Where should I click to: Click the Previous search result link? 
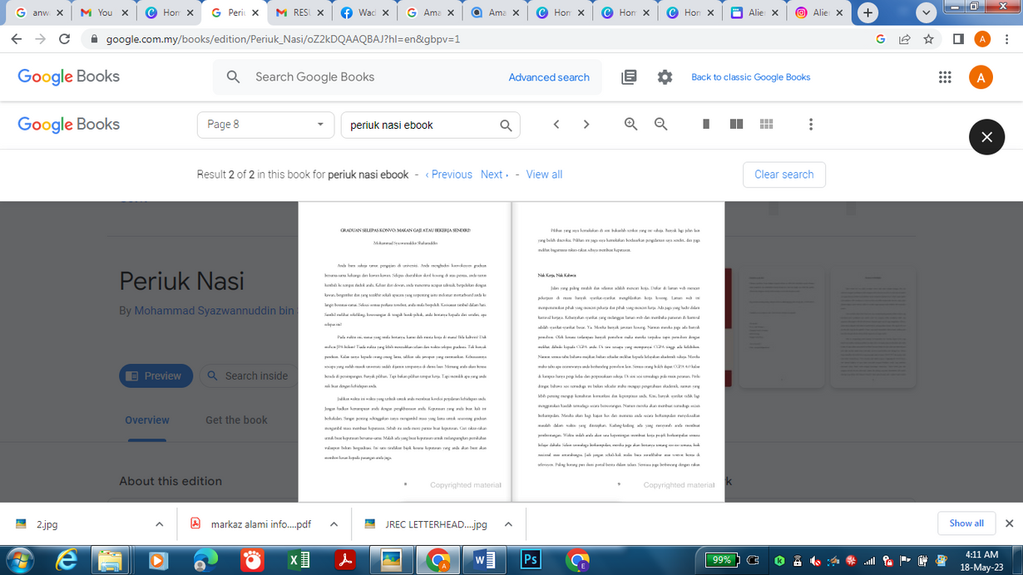tap(448, 174)
